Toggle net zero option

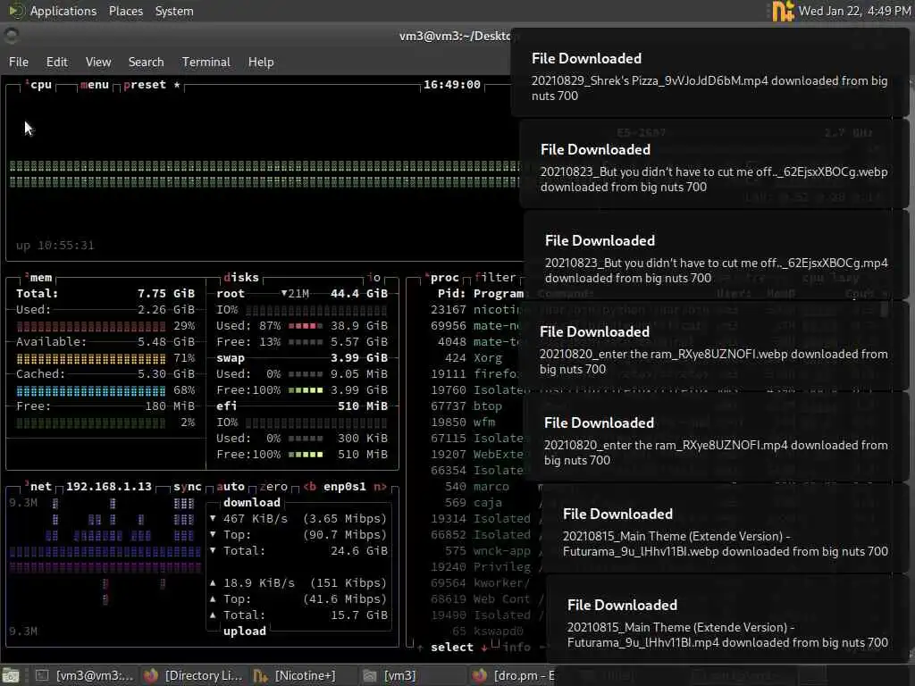coord(273,487)
